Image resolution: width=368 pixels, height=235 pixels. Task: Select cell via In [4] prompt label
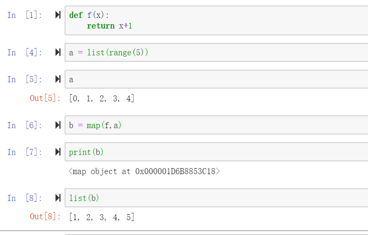pyautogui.click(x=25, y=52)
